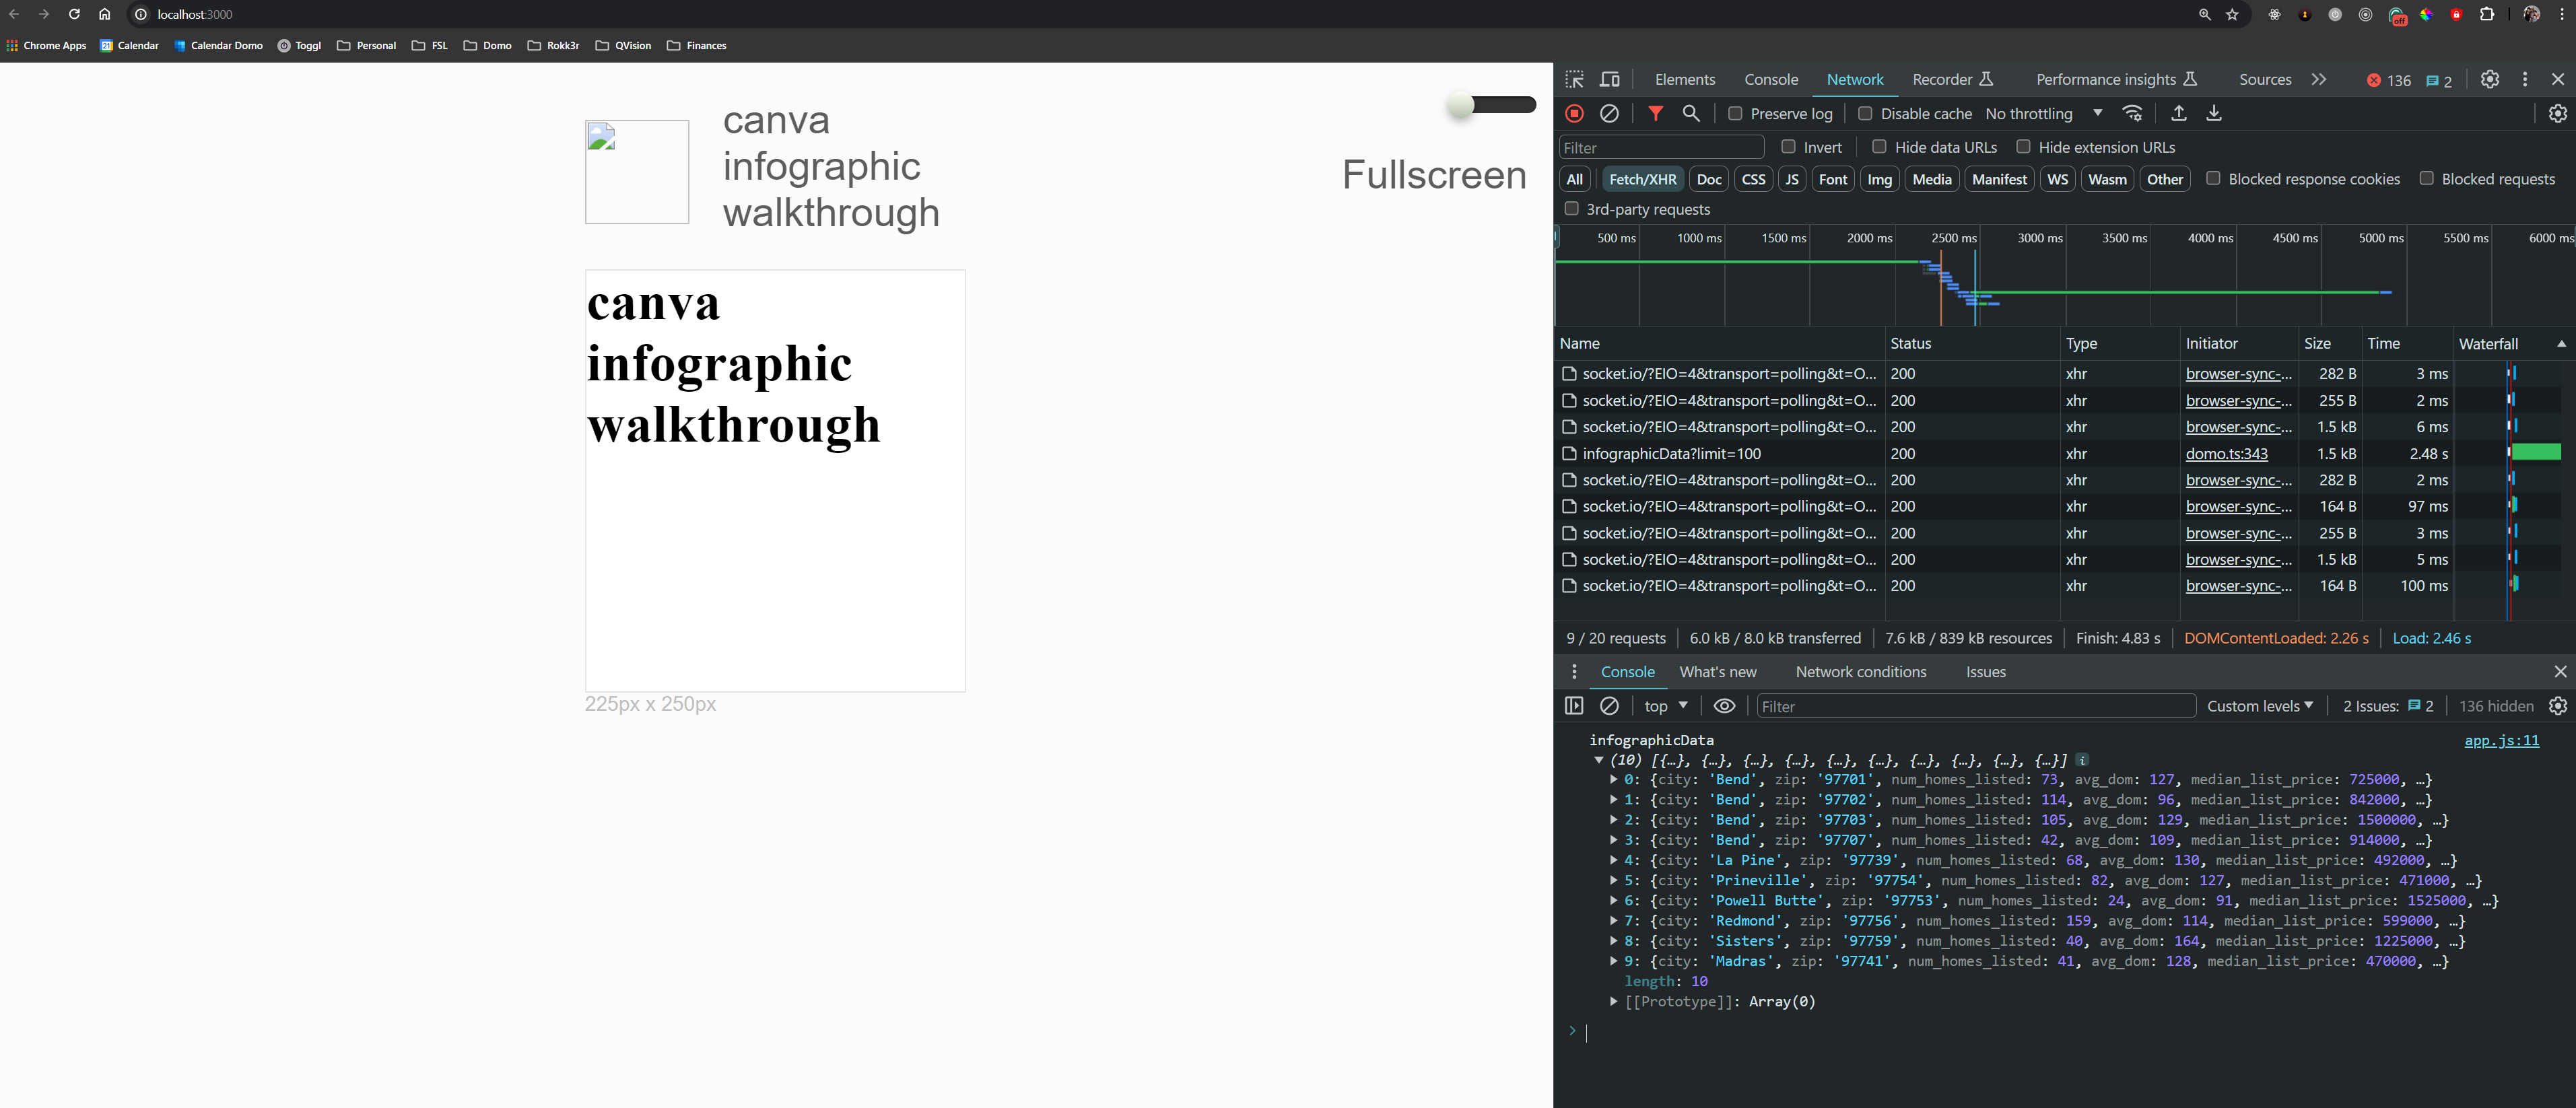This screenshot has width=2576, height=1108.
Task: Stop recording the network log
Action: tap(1574, 114)
